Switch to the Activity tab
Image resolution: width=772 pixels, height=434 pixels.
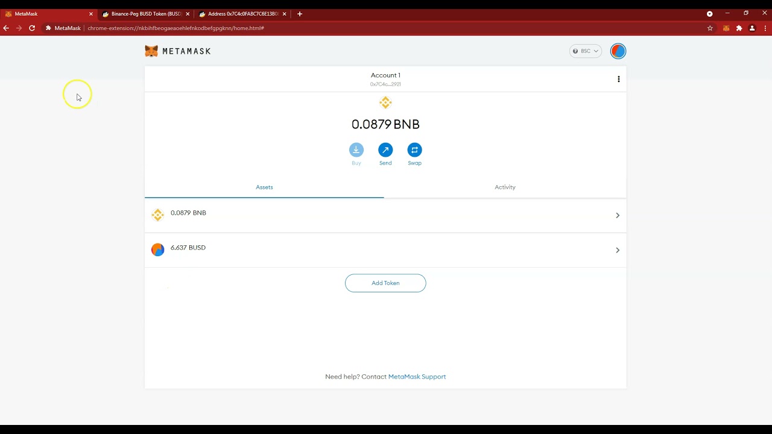point(505,187)
